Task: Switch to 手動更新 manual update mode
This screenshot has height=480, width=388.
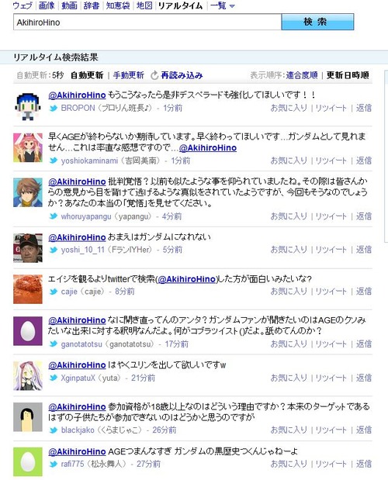Action: (129, 75)
